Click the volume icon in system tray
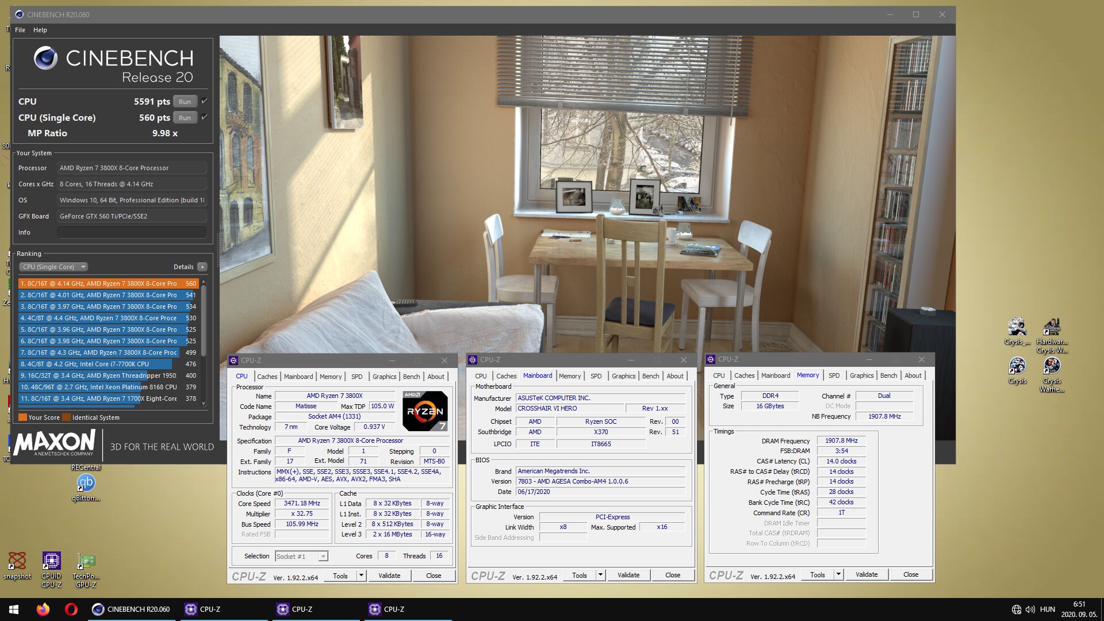This screenshot has width=1104, height=621. [x=1030, y=609]
